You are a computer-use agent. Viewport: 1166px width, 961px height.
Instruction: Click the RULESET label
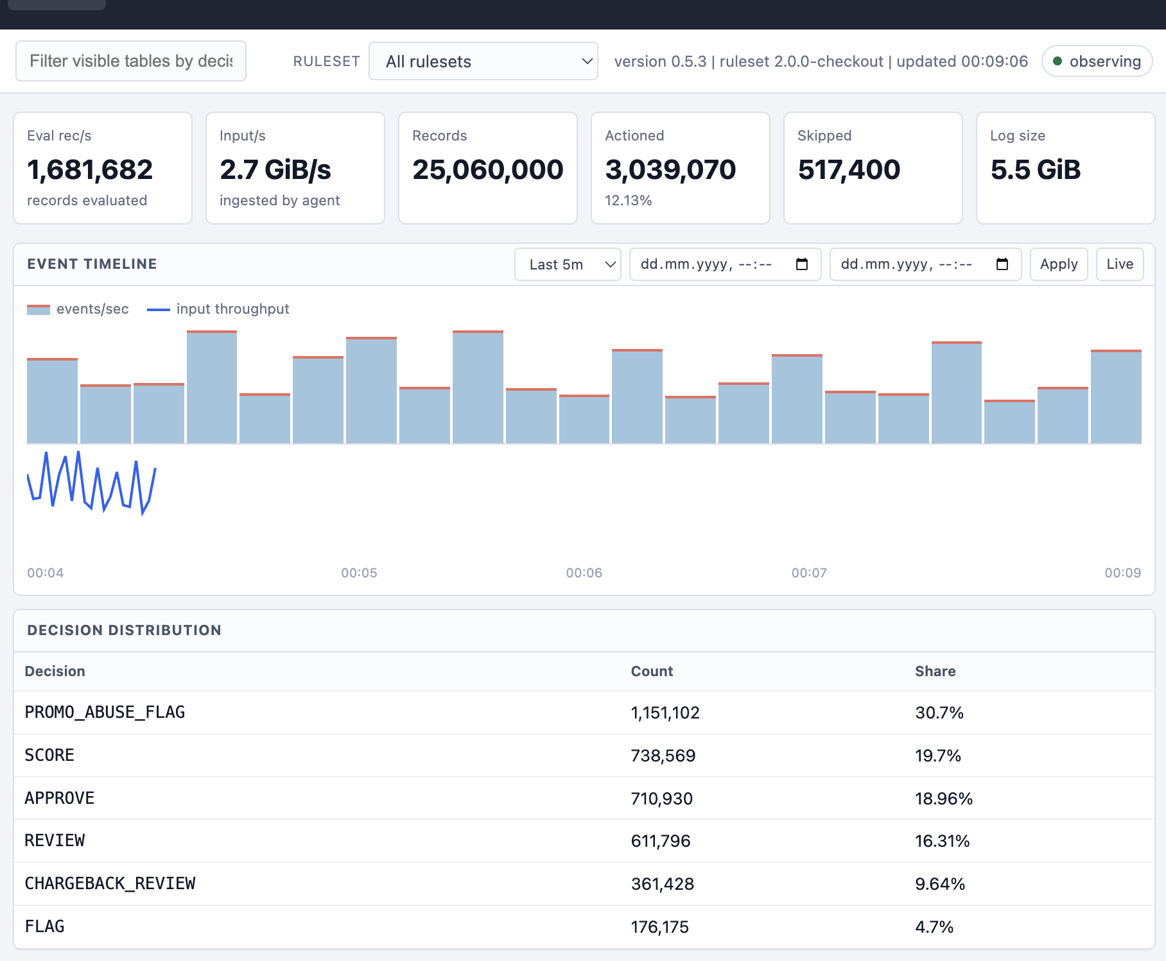point(326,62)
